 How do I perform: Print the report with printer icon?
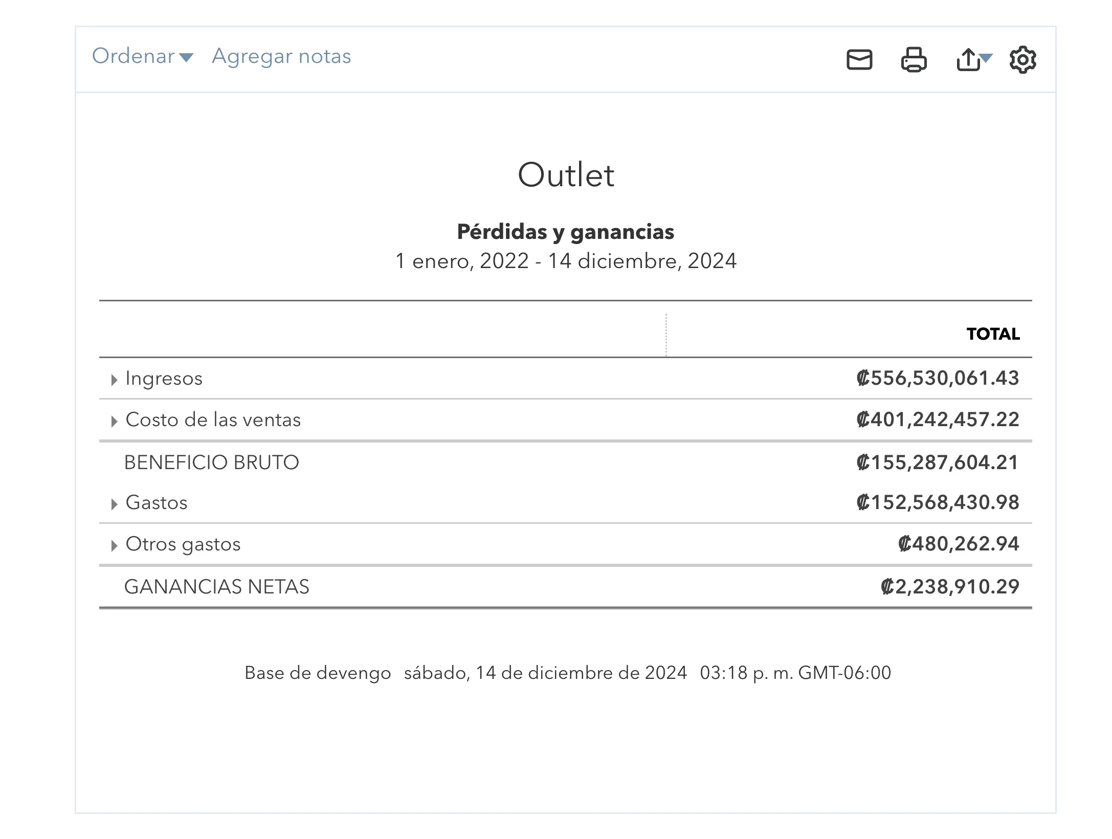(914, 60)
